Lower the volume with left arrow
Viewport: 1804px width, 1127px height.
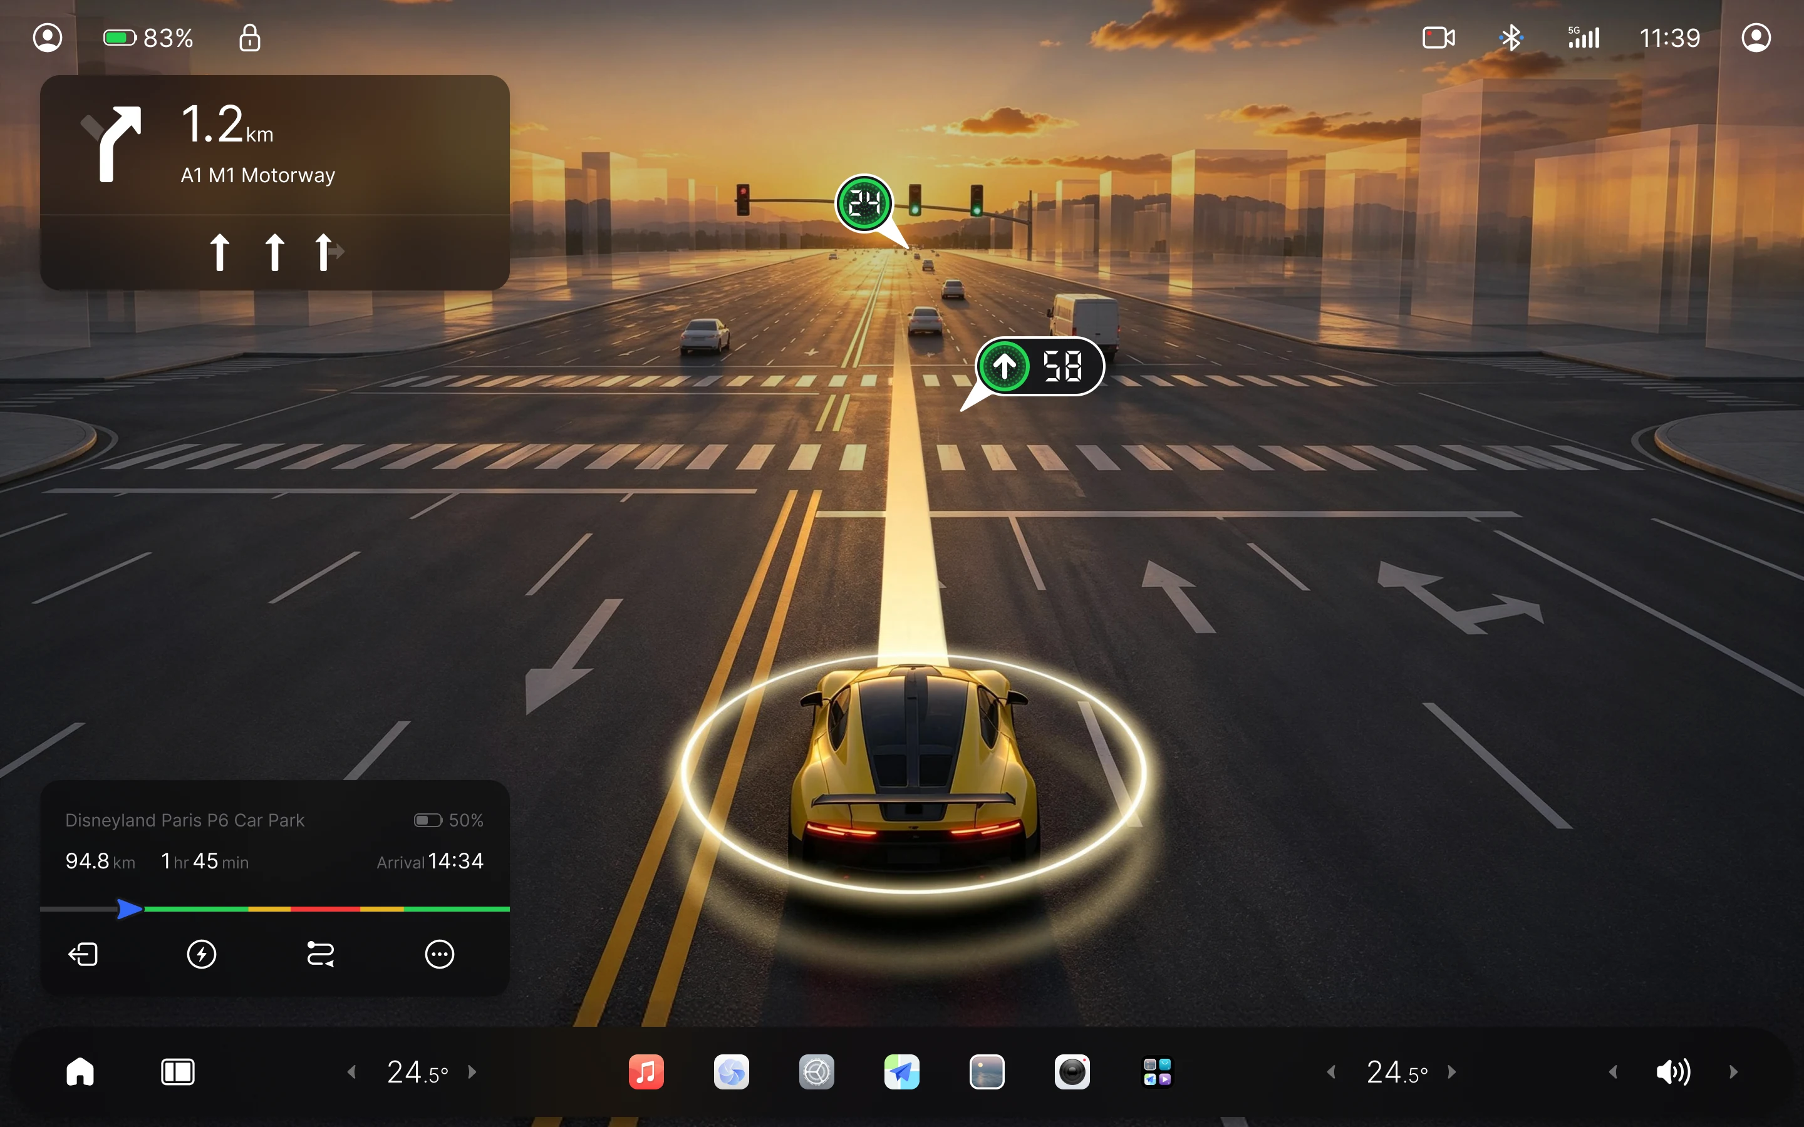click(1613, 1072)
